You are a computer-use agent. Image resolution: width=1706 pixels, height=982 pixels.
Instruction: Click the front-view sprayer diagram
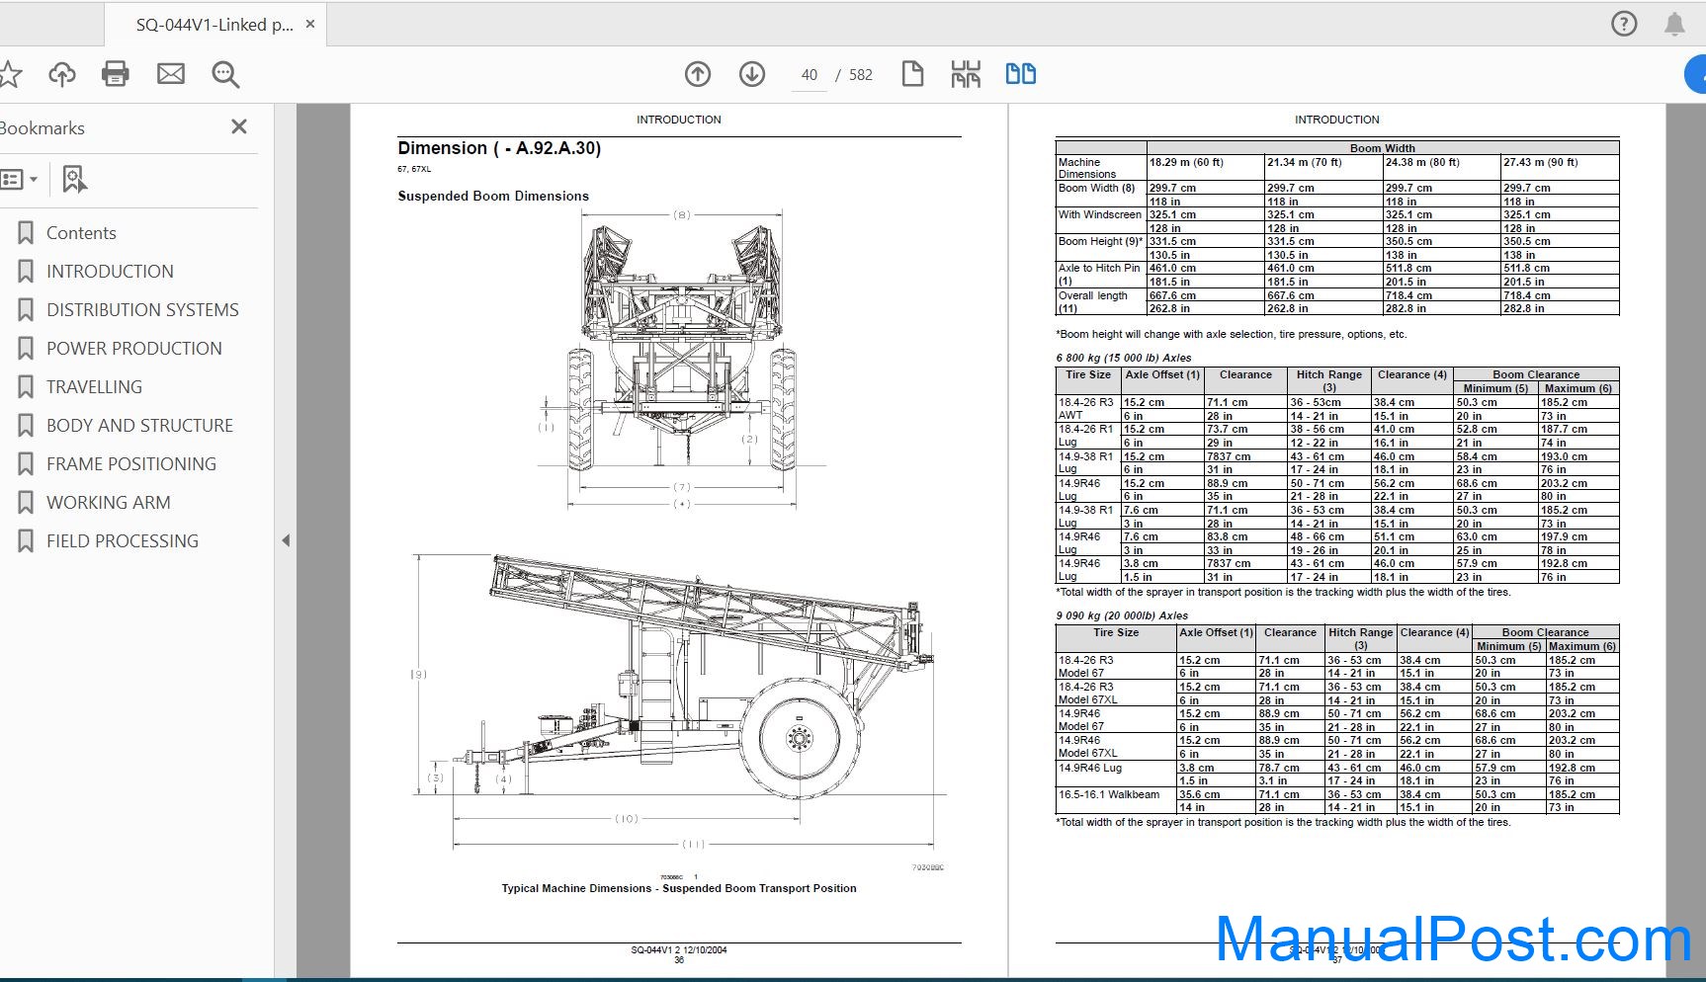pos(680,361)
